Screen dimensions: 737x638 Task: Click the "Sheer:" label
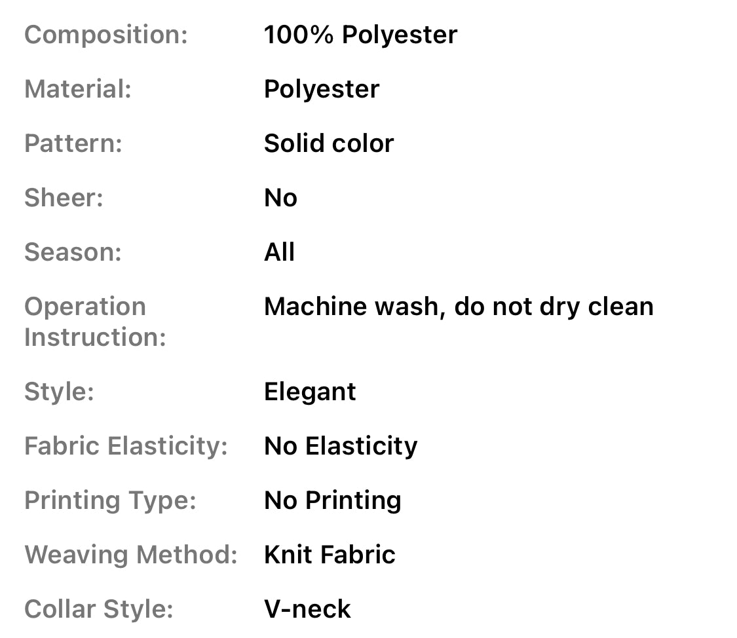(x=64, y=198)
